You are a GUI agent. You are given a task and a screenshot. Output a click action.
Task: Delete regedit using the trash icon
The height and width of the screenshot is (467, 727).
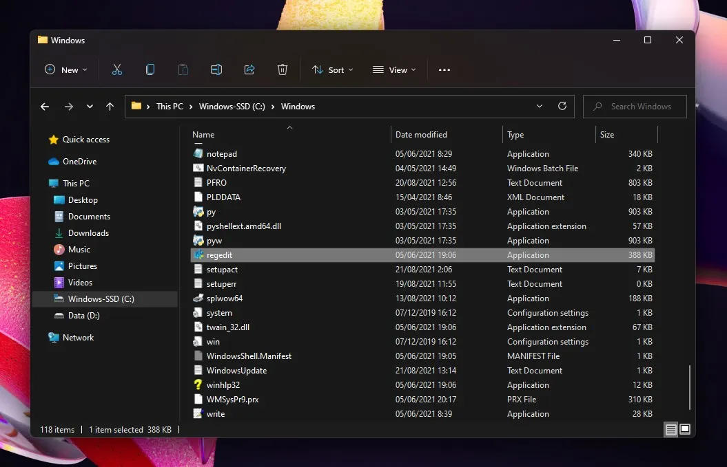[282, 69]
